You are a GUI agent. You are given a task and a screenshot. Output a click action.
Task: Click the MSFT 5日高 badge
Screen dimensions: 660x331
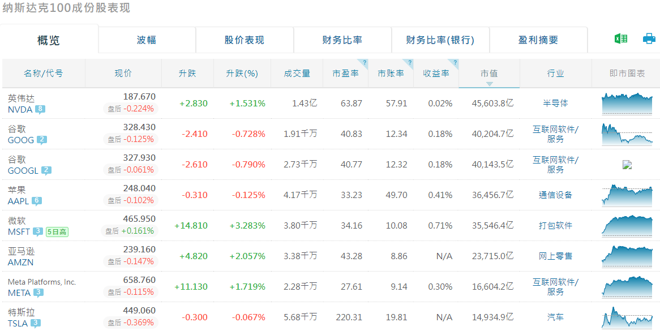57,231
